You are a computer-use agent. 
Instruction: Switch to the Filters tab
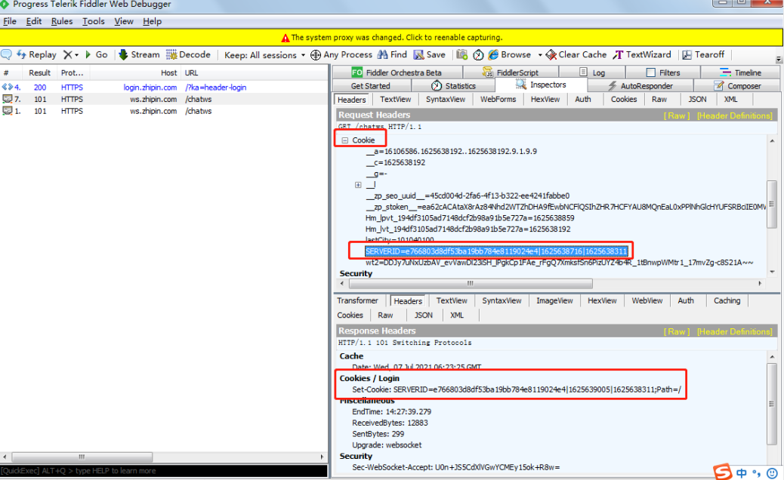(662, 72)
